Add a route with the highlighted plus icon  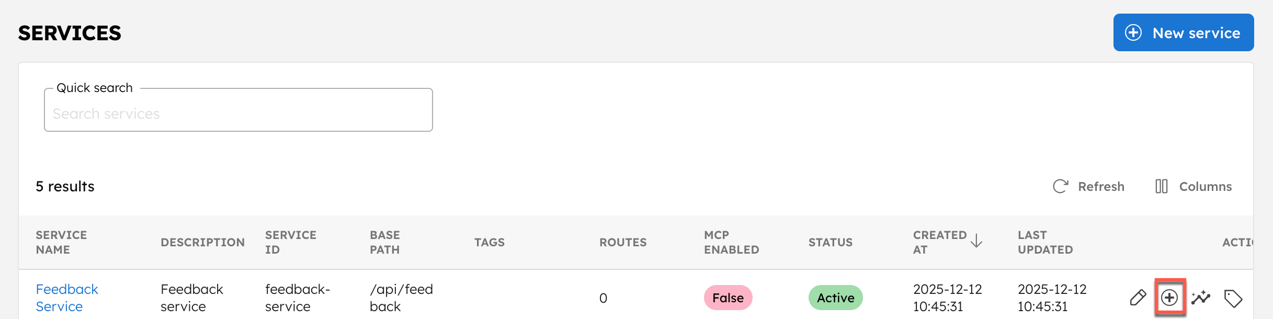point(1170,298)
